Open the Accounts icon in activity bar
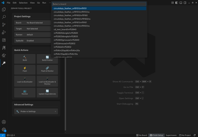Viewport: 198px width, 137px height. (4, 122)
